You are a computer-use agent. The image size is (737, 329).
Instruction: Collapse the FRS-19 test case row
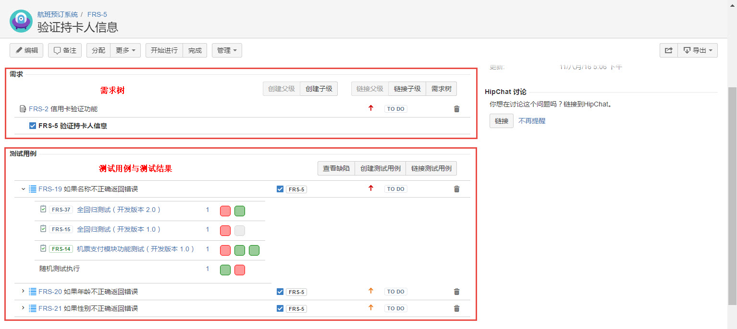pos(23,189)
